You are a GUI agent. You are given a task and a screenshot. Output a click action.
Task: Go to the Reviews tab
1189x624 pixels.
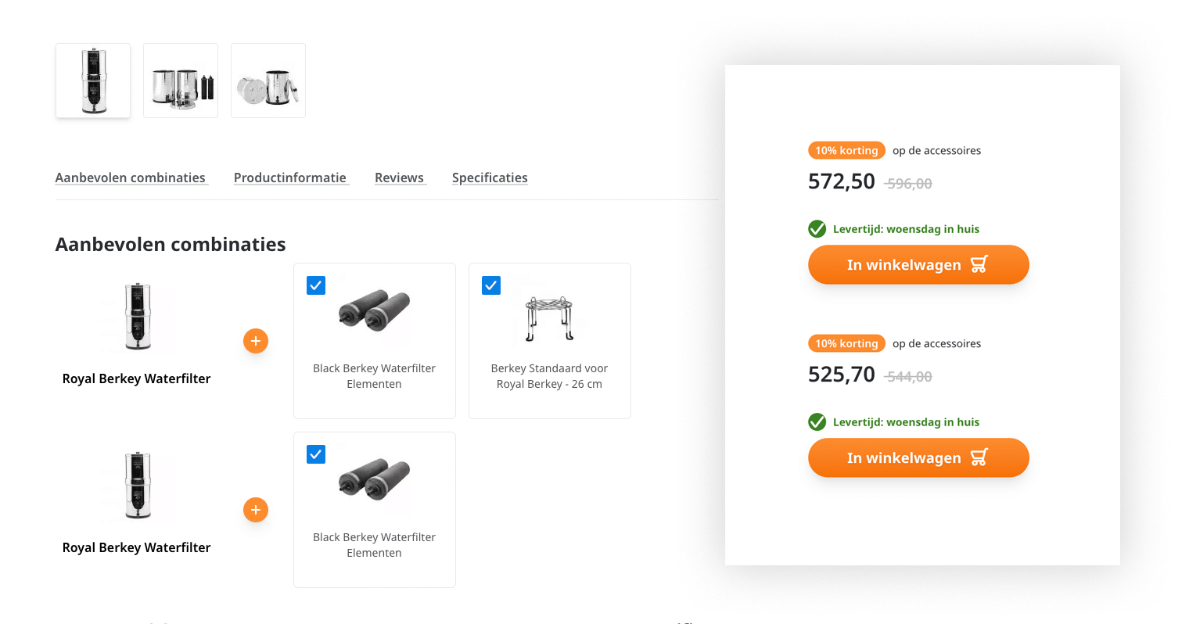[399, 178]
